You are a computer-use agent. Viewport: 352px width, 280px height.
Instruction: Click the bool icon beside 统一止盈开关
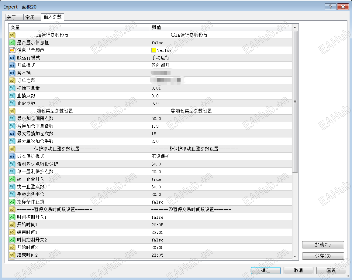click(12, 179)
